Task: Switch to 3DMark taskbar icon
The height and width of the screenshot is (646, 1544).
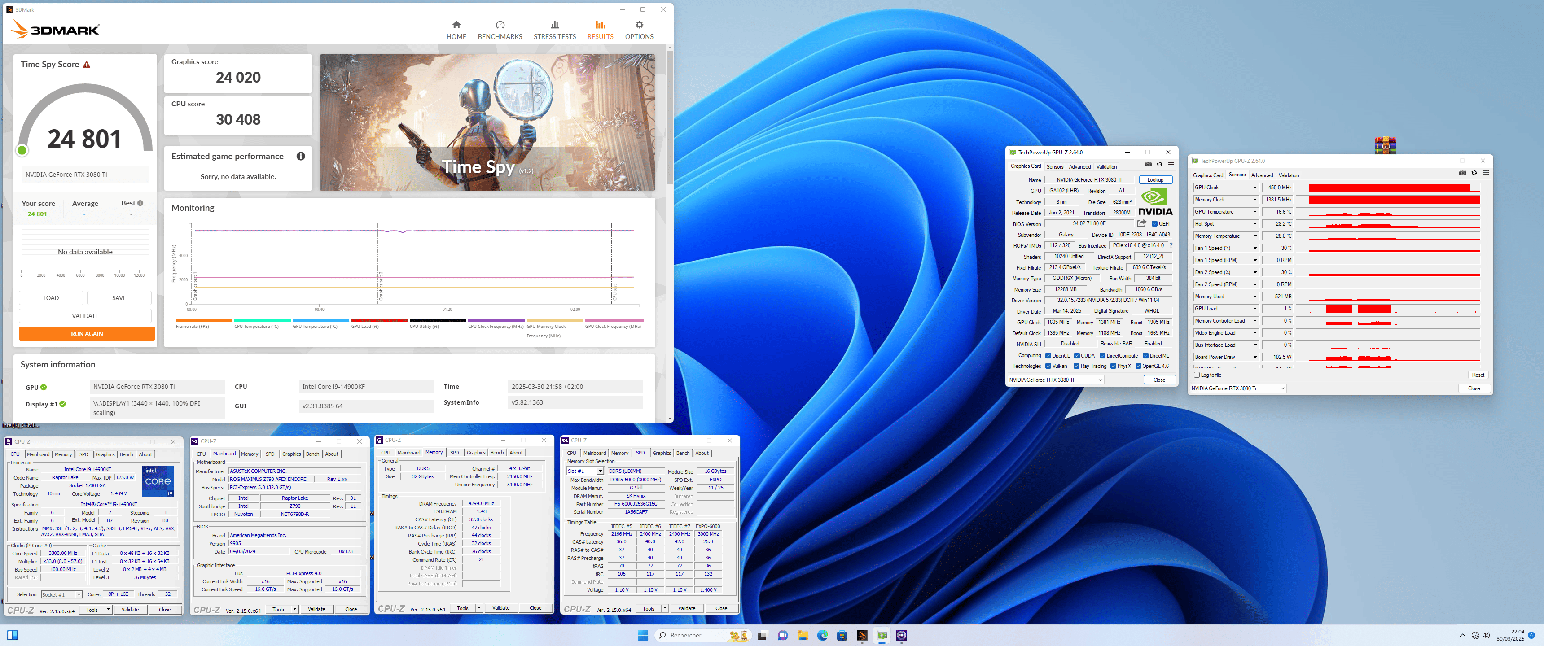Action: click(x=862, y=635)
